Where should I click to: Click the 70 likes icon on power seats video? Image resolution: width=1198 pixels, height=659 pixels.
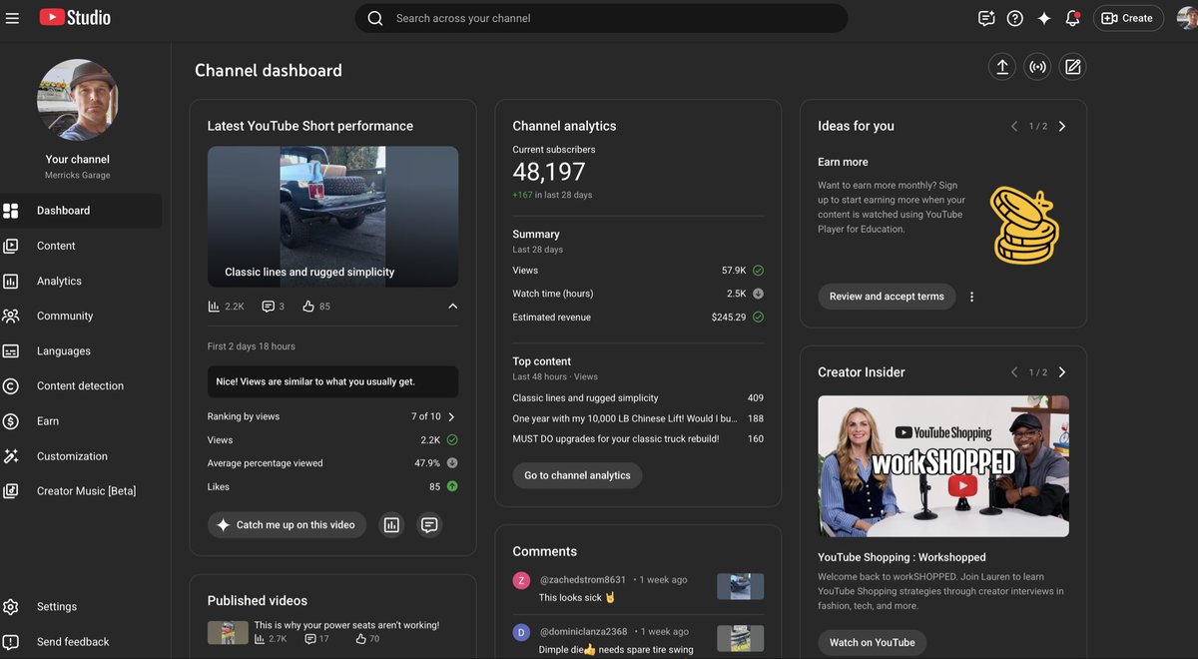point(361,639)
